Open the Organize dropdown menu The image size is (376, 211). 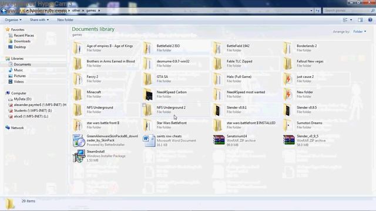(13, 20)
